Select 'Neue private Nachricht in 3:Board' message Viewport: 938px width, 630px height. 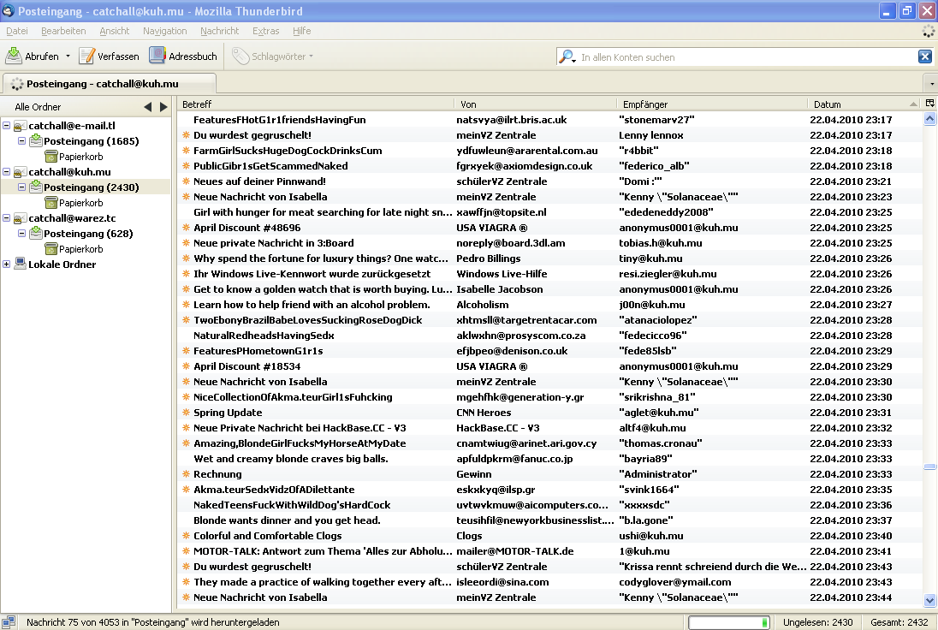pos(550,243)
